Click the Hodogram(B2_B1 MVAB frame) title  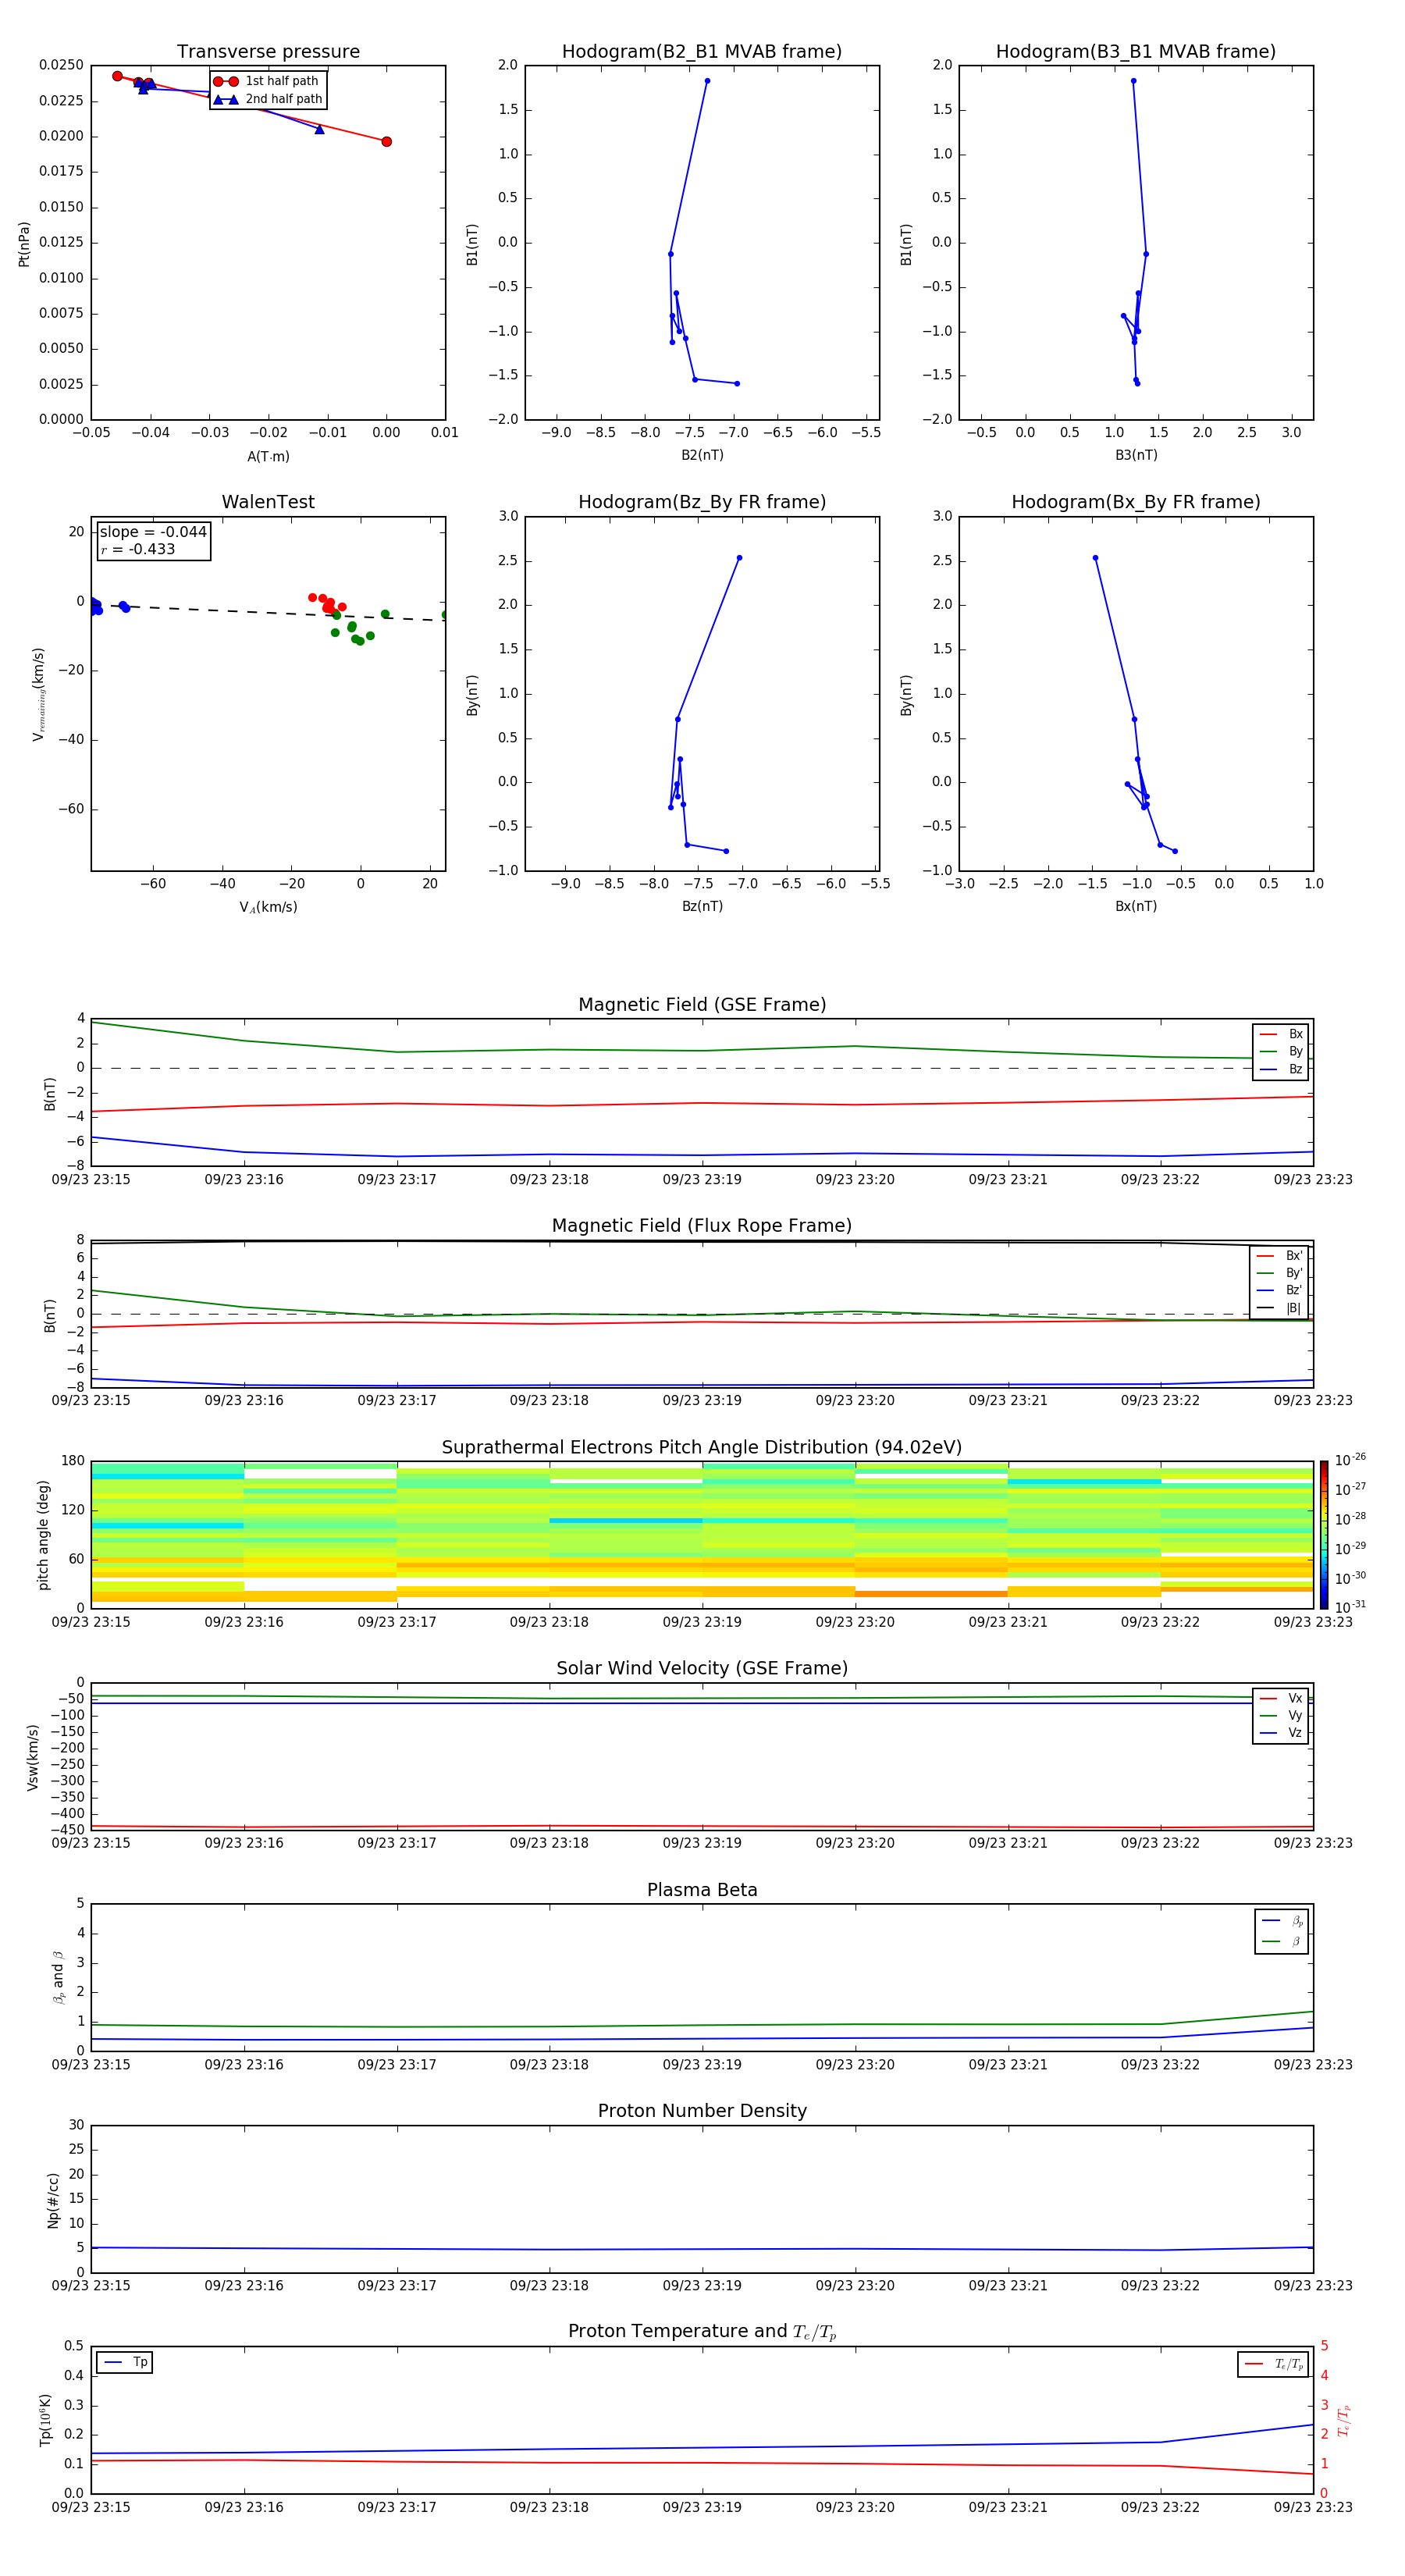702,52
